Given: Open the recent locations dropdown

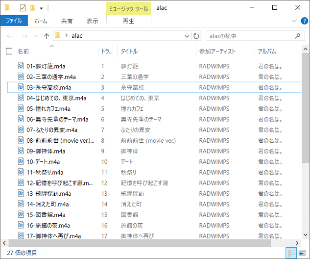Looking at the screenshot, I should point(37,36).
